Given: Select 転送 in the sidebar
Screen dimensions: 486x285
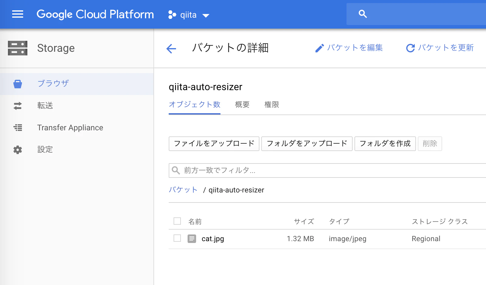Looking at the screenshot, I should [77, 106].
